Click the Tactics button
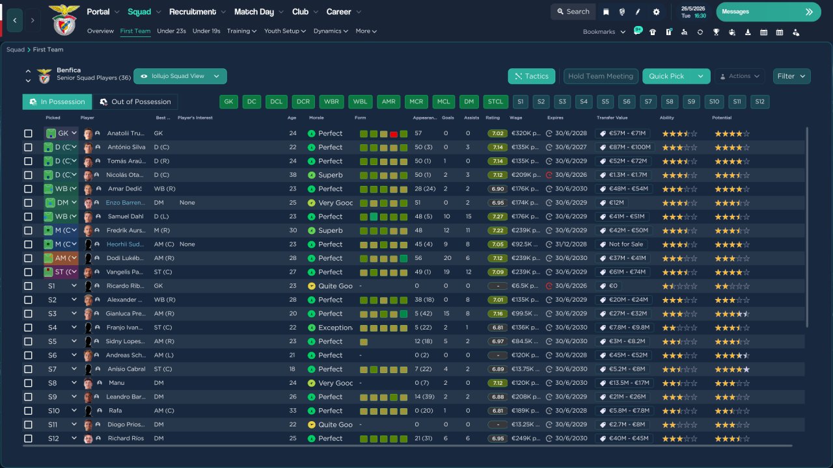The image size is (833, 468). pyautogui.click(x=531, y=76)
